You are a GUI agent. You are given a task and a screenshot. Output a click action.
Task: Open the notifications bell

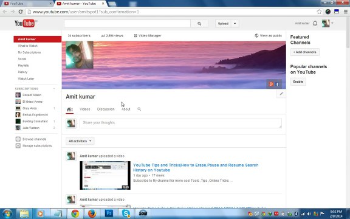(315, 23)
